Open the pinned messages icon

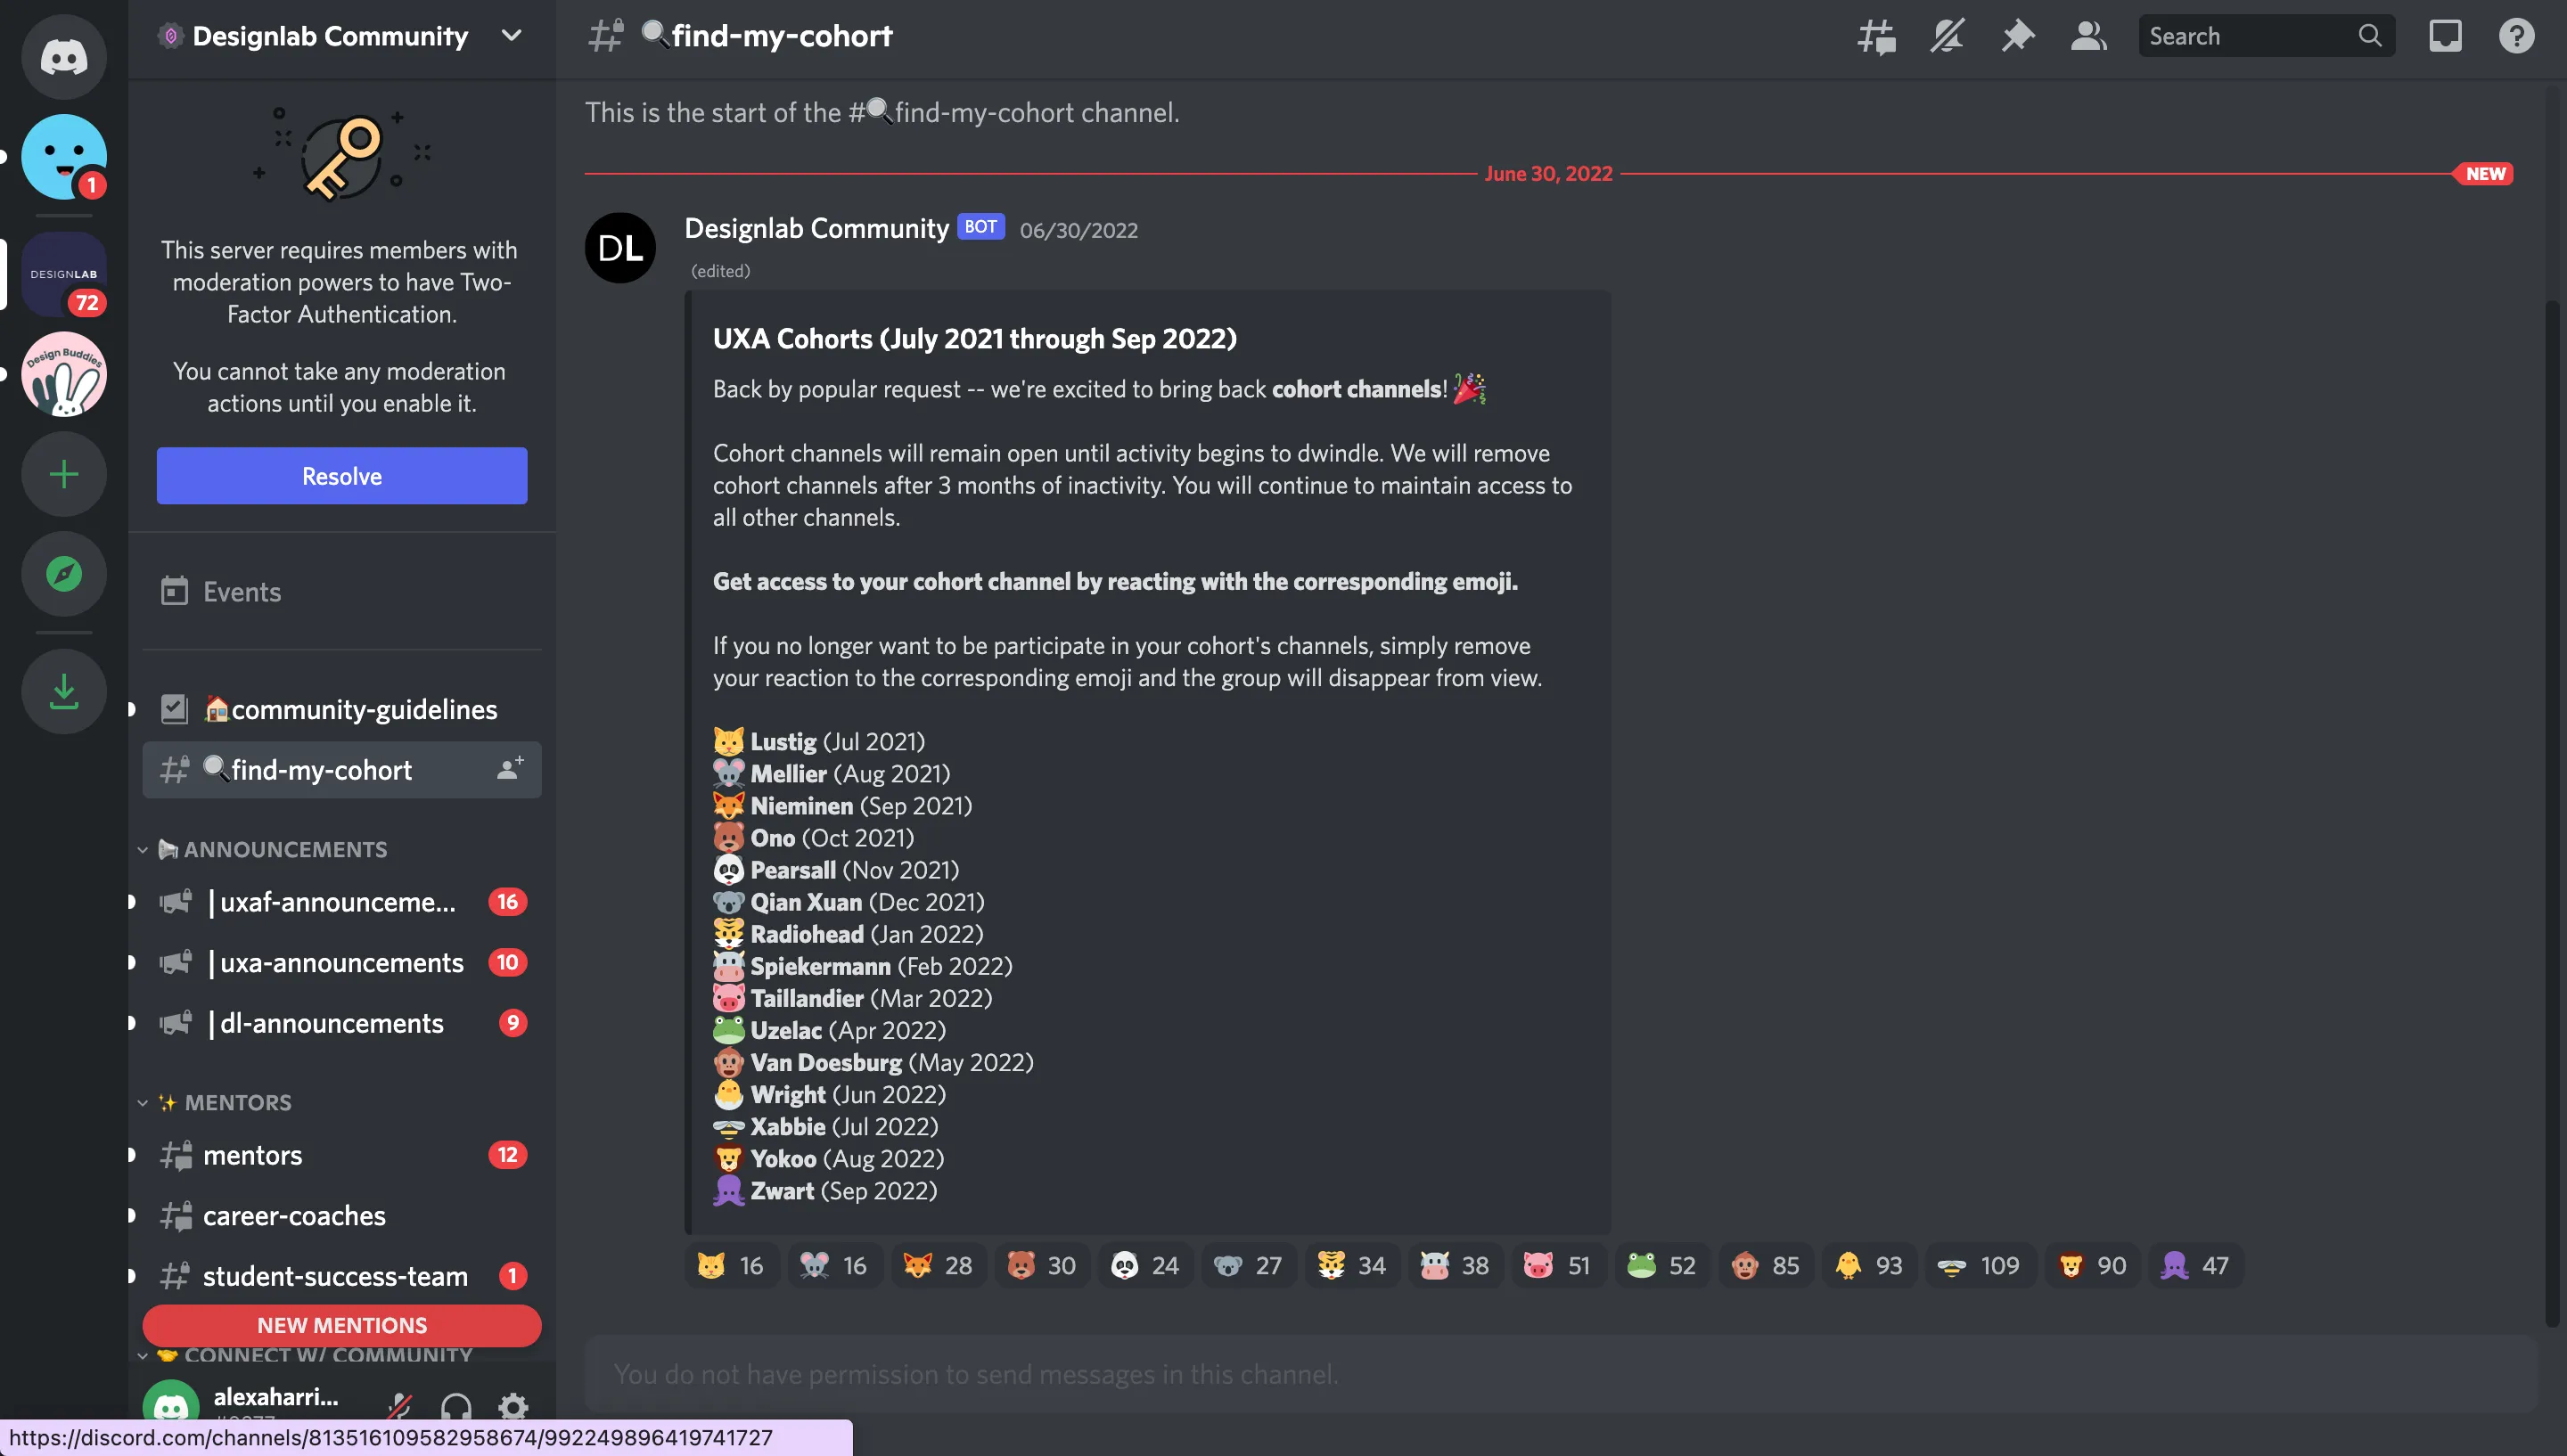[2018, 36]
